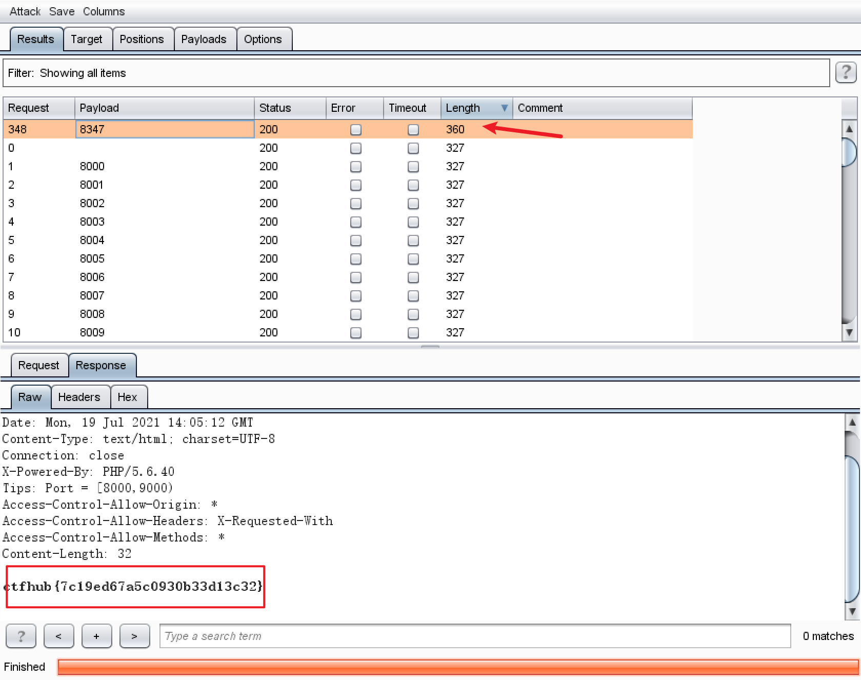Sort by the Comment column header

[x=603, y=108]
